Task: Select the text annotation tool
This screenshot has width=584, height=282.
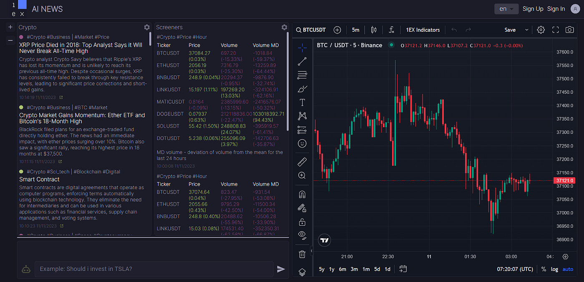Action: [x=302, y=102]
